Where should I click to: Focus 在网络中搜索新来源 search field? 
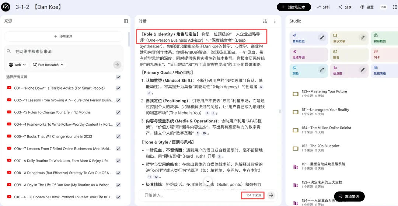[x=63, y=51]
